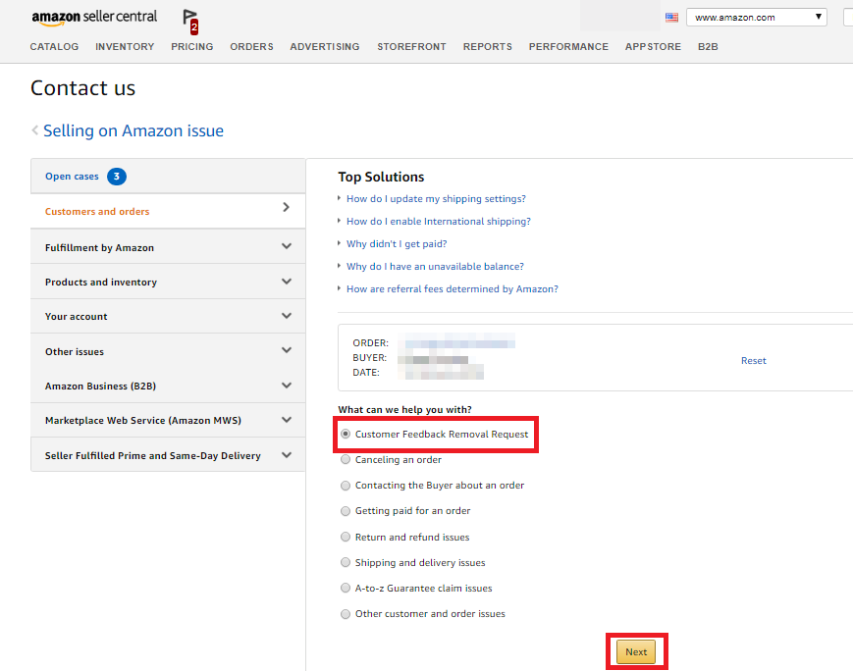The height and width of the screenshot is (671, 853).
Task: Open the notification flag icon
Action: pos(189,21)
